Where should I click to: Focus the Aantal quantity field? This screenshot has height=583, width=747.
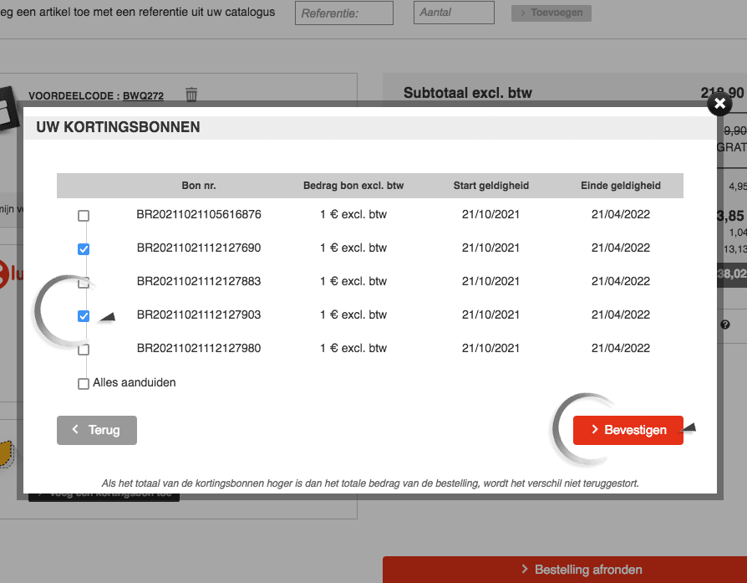(454, 13)
